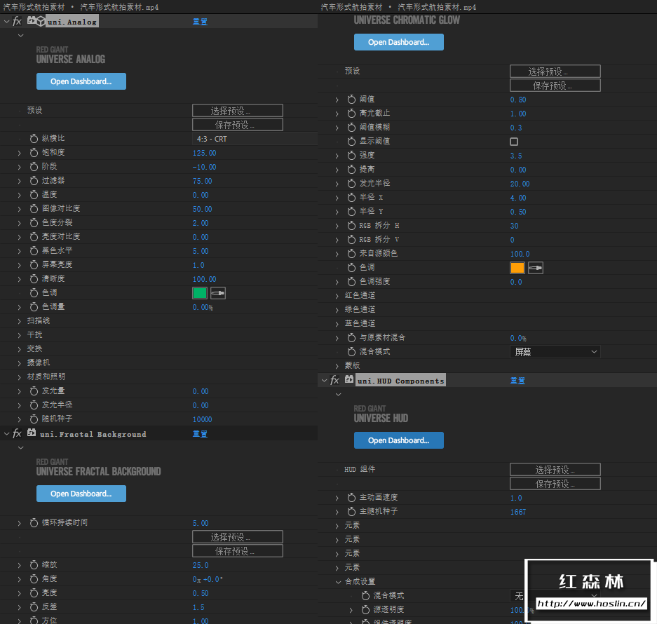Edit the 角度 value 0x +0.0°

208,579
